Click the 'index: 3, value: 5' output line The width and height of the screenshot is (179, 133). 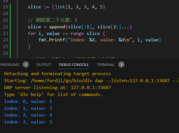[28, 122]
